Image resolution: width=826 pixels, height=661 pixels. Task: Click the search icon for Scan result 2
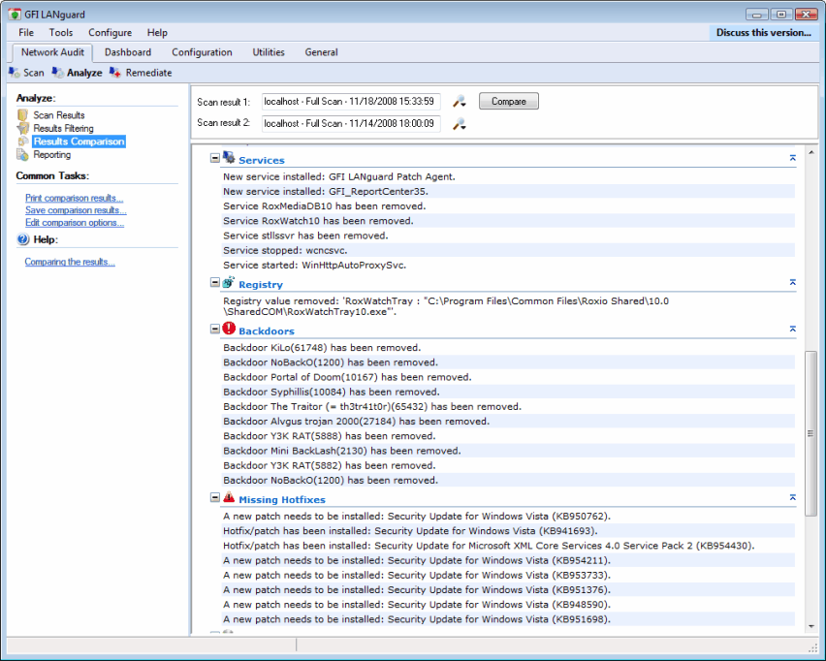pyautogui.click(x=460, y=124)
